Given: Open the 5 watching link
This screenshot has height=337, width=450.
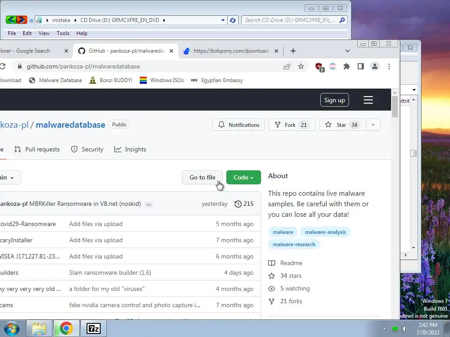Looking at the screenshot, I should tap(289, 289).
